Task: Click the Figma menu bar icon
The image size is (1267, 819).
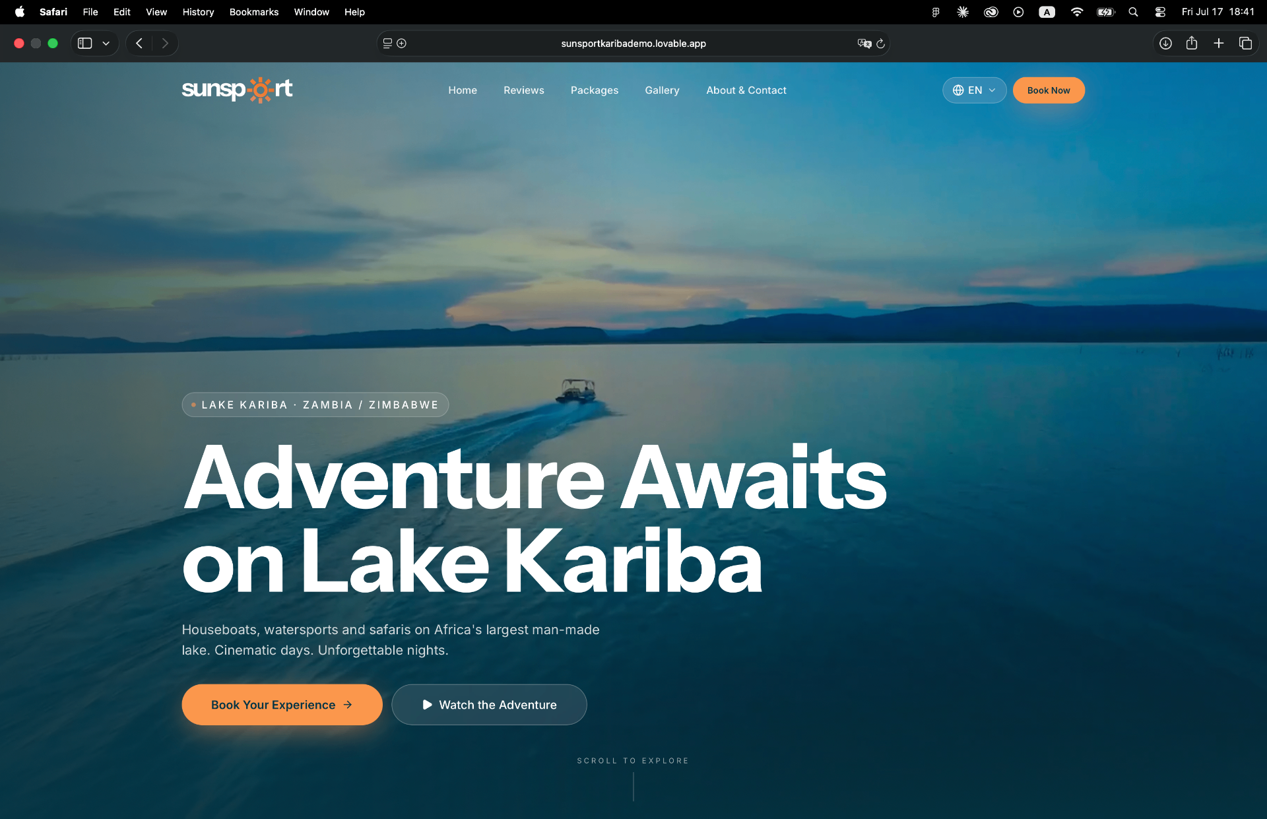Action: pos(935,12)
